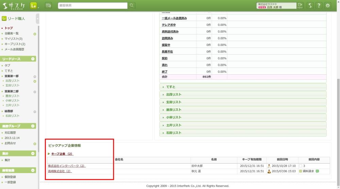
Task: Expand the 出茂リスト accordion row
Action: (x=242, y=94)
